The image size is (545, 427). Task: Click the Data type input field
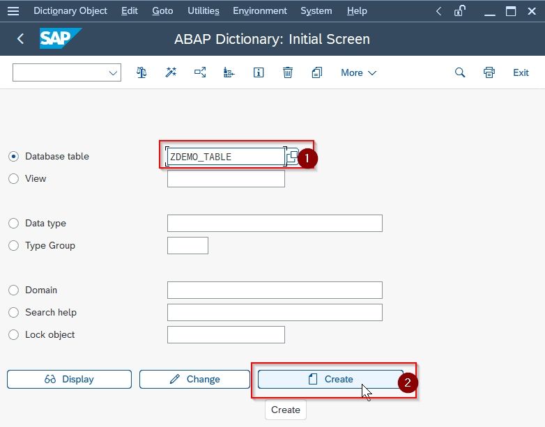coord(275,223)
